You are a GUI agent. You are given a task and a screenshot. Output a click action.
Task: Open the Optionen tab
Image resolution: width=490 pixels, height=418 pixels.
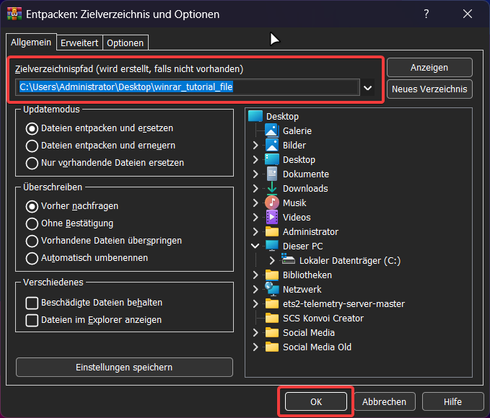pos(126,43)
